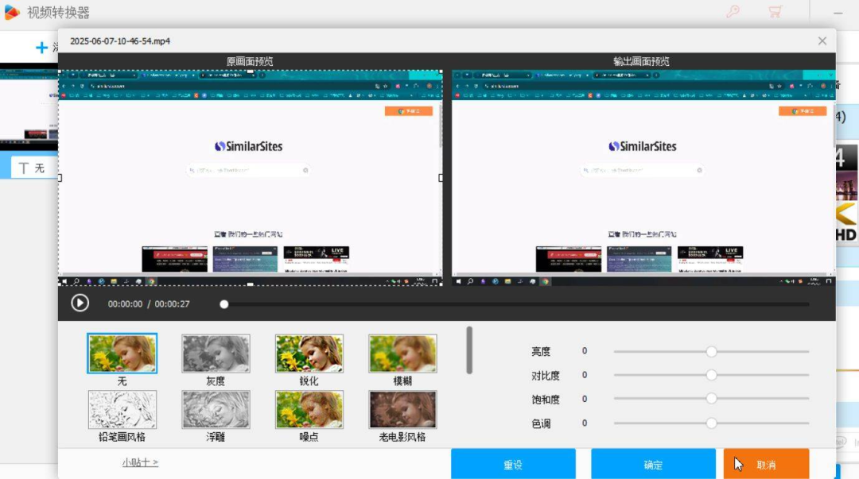859x479 pixels.
Task: Click the 视频转换器 app logo
Action: [x=11, y=11]
